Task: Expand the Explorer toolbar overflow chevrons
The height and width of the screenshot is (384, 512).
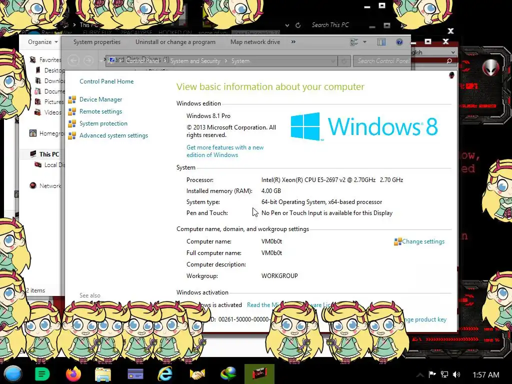Action: pos(293,42)
